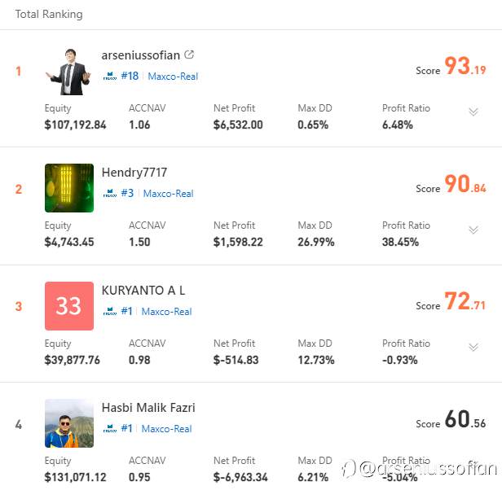This screenshot has height=499, width=502.
Task: Open external link icon beside arseniussofian
Action: 189,55
